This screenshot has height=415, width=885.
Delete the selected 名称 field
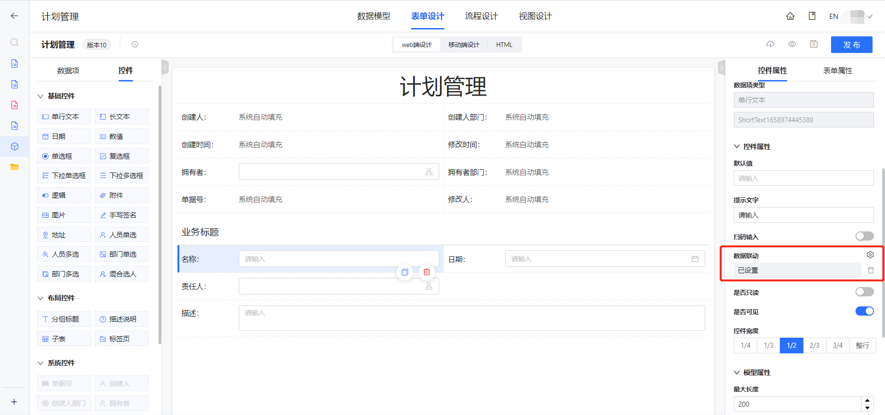coord(427,272)
